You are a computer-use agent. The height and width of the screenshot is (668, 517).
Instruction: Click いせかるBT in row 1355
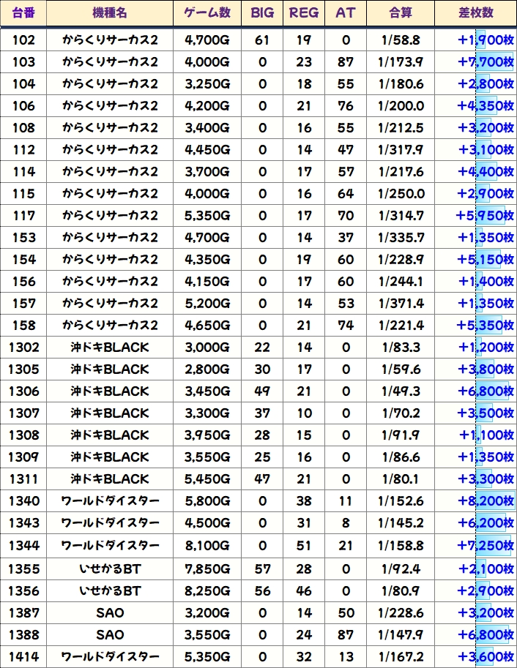(110, 568)
